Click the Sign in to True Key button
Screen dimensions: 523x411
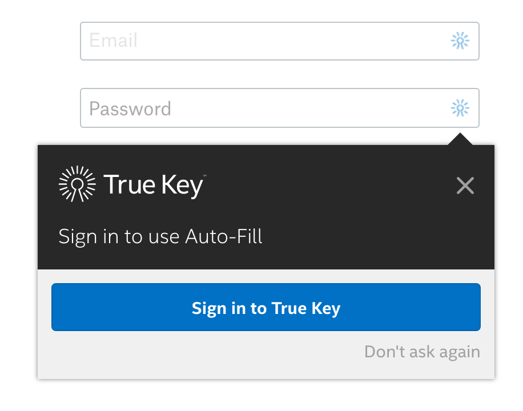tap(266, 307)
